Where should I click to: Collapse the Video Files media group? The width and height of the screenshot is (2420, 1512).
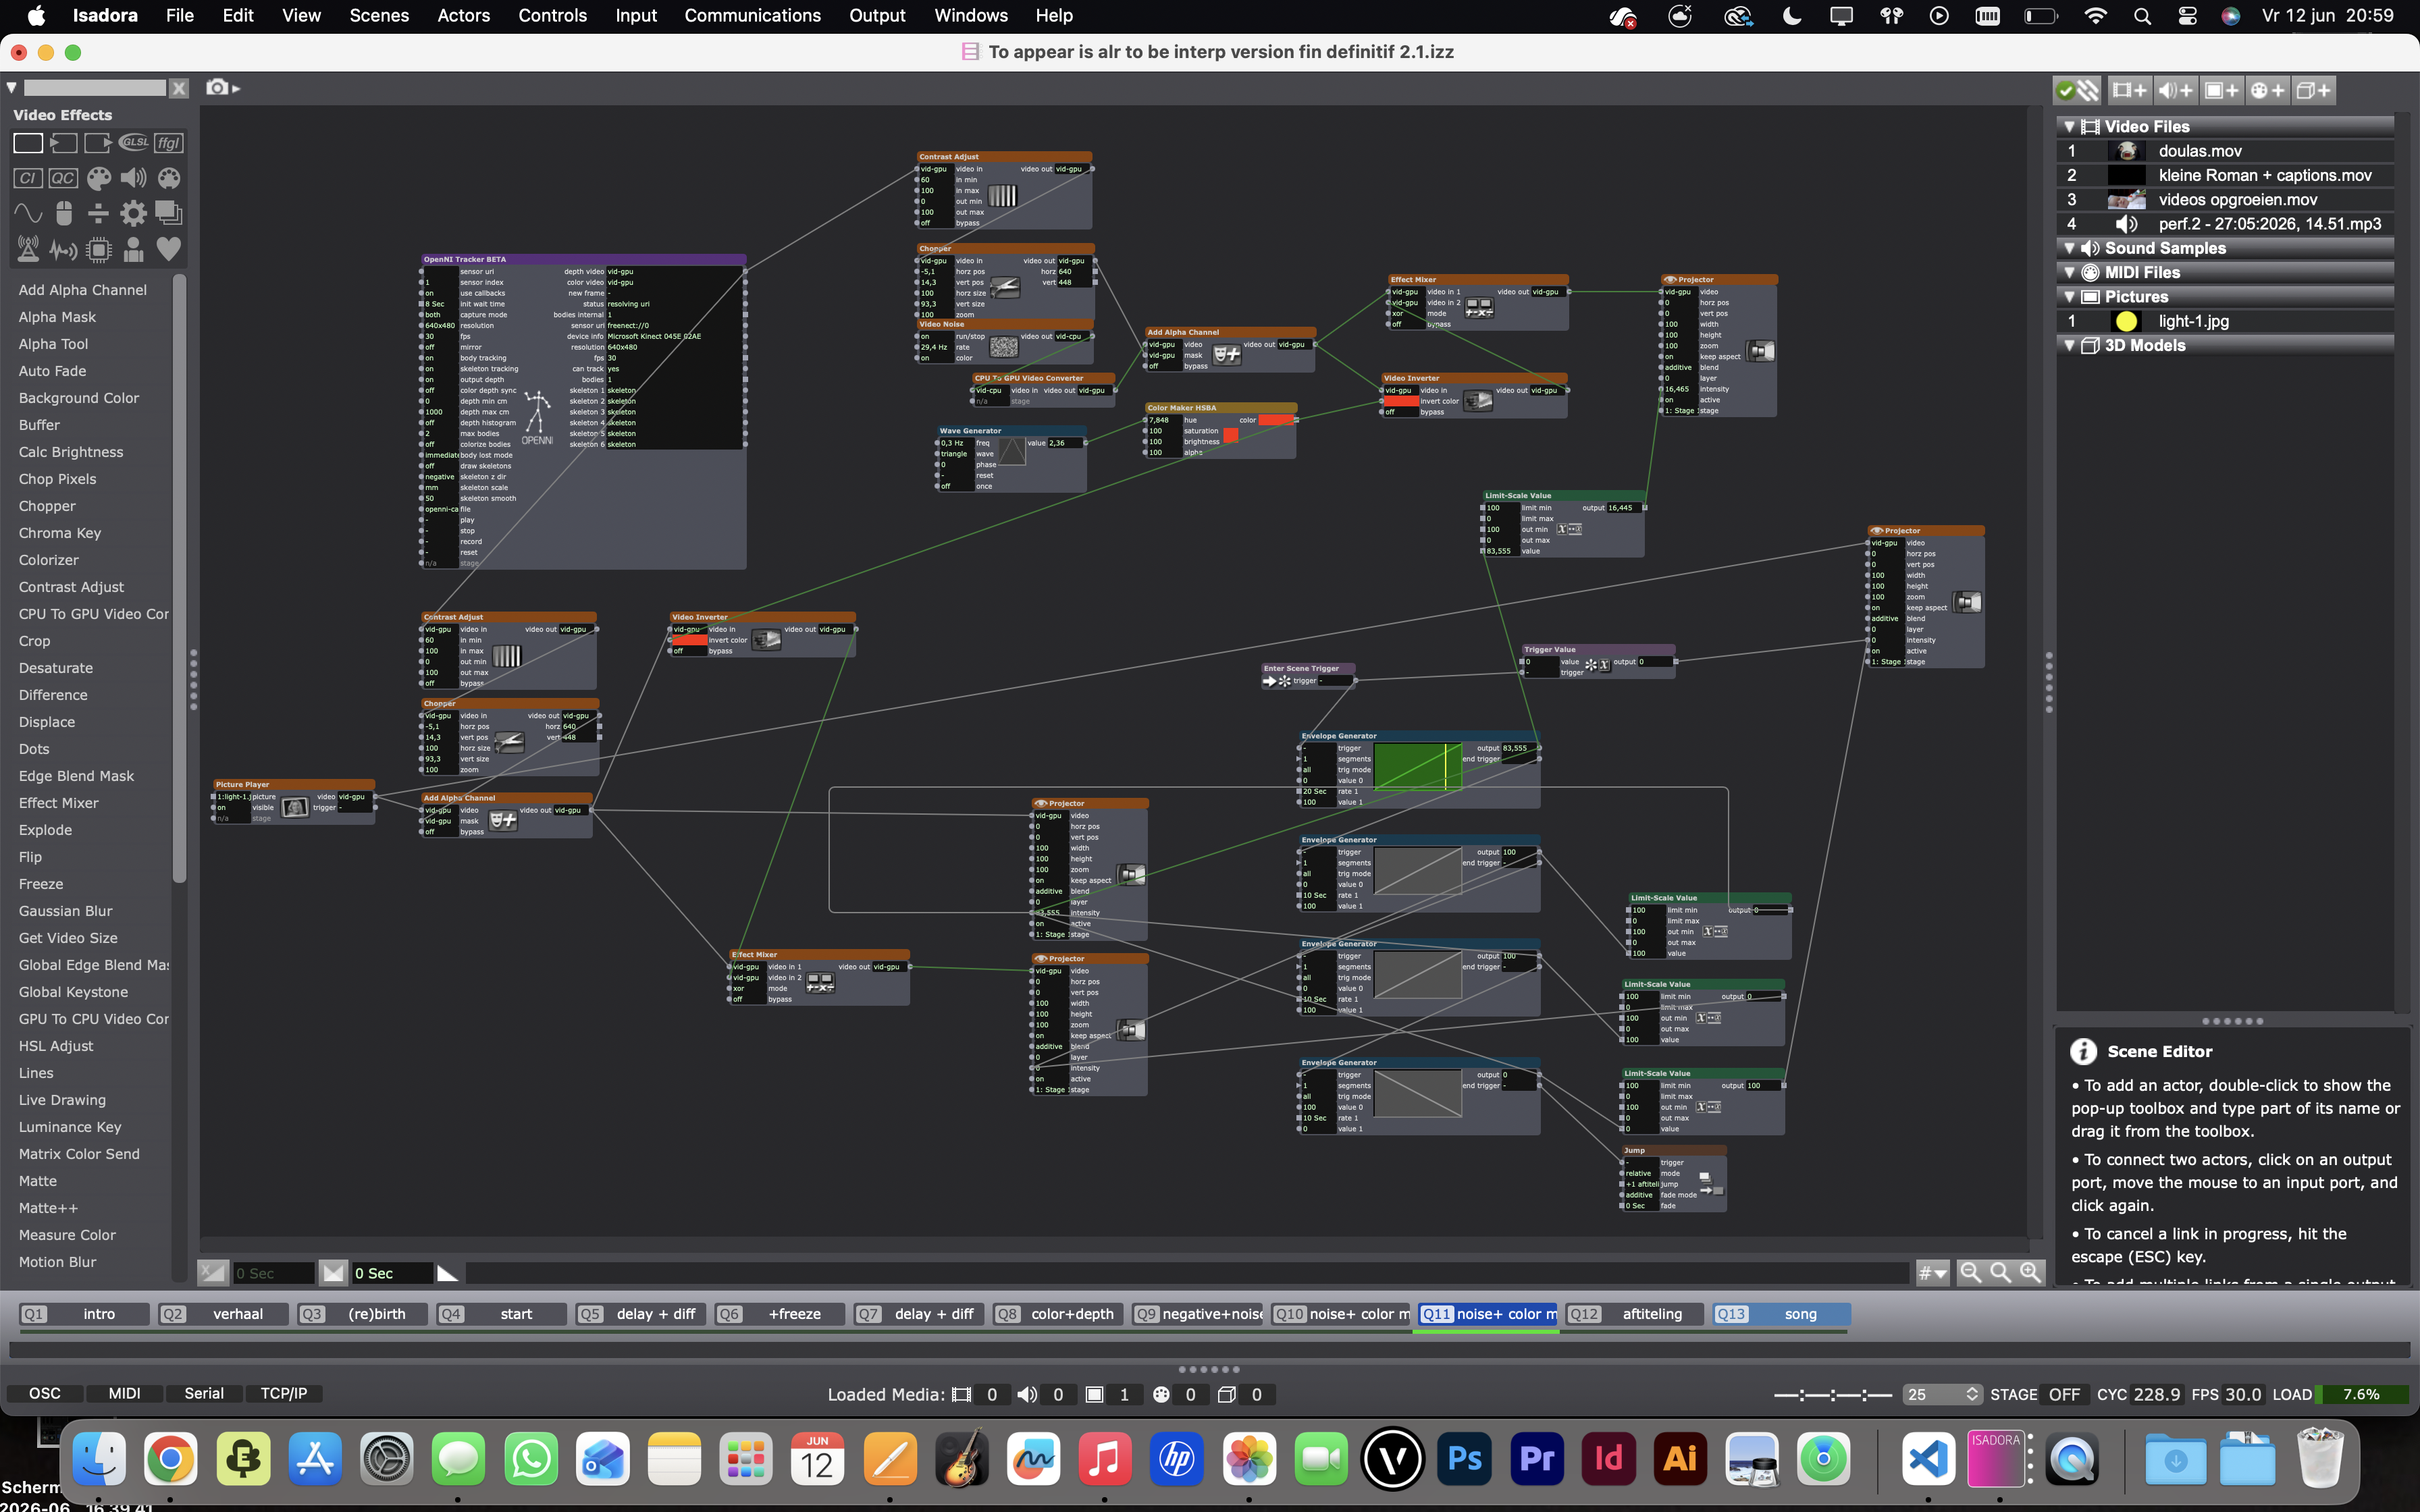(x=2069, y=127)
